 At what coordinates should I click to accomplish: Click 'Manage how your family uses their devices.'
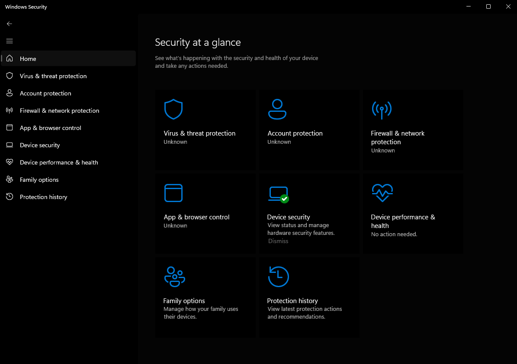[201, 313]
